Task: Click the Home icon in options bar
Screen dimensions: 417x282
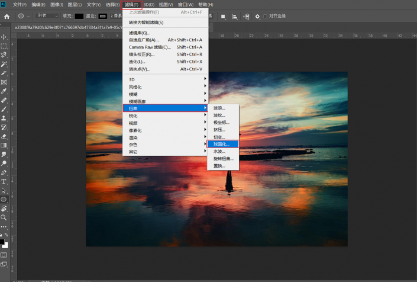Action: coord(7,17)
